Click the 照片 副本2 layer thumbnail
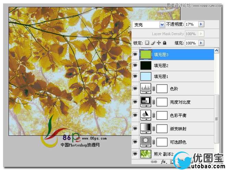This screenshot has width=226, height=171. pos(146,154)
